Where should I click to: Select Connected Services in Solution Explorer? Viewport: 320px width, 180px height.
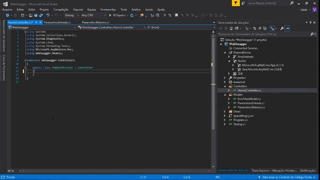coord(245,48)
